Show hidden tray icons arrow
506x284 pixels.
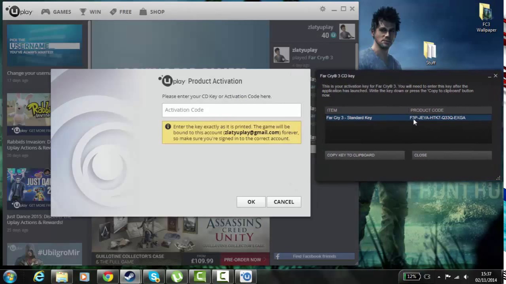439,277
